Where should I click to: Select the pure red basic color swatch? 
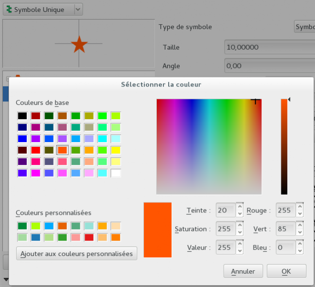(x=35, y=150)
